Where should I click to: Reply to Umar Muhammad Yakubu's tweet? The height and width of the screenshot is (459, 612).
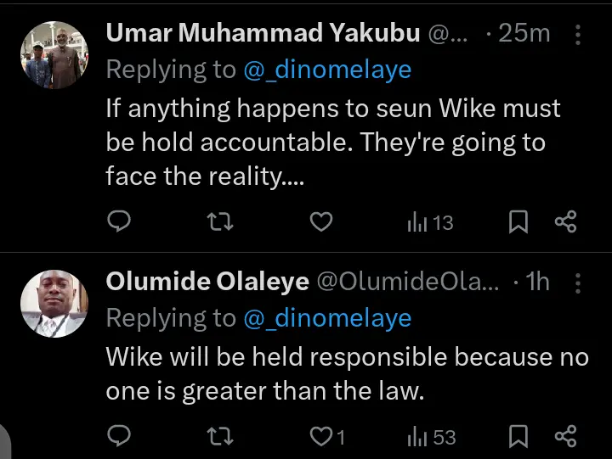(120, 222)
